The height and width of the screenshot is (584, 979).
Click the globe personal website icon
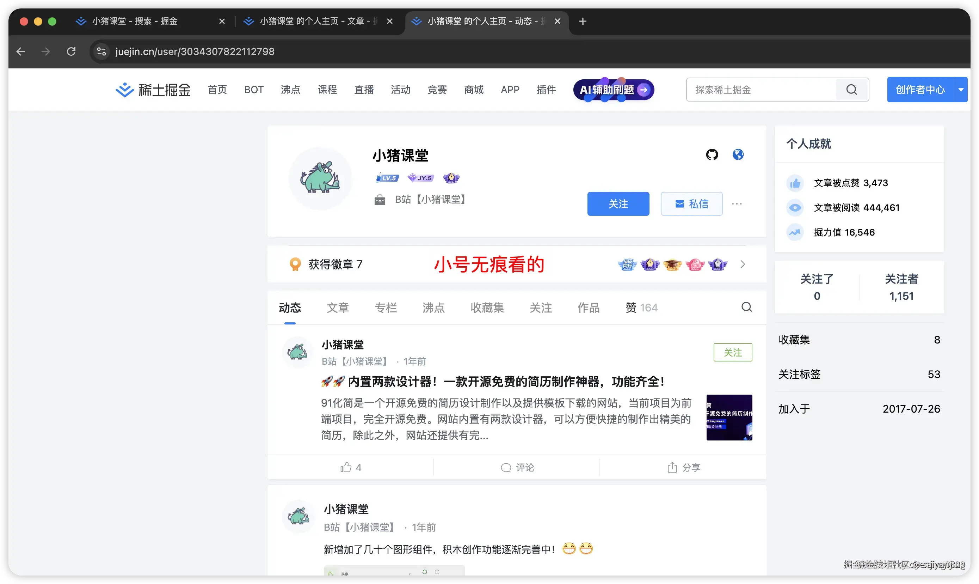click(x=738, y=154)
